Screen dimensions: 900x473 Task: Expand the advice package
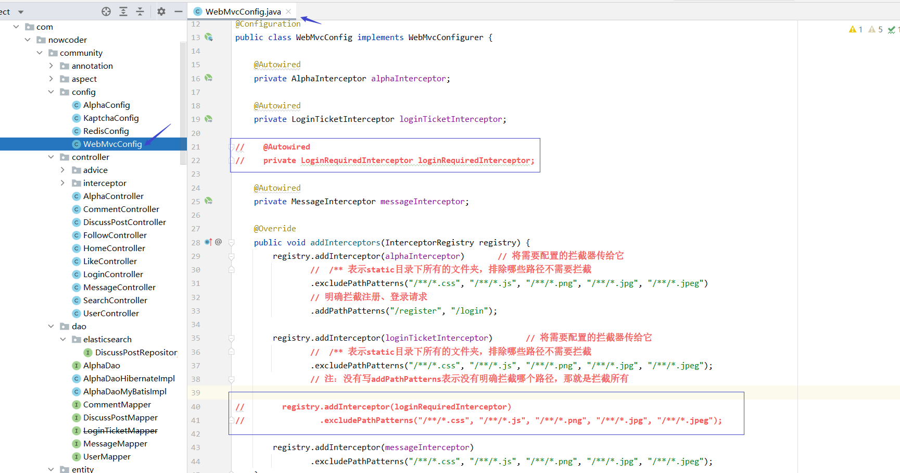tap(63, 170)
